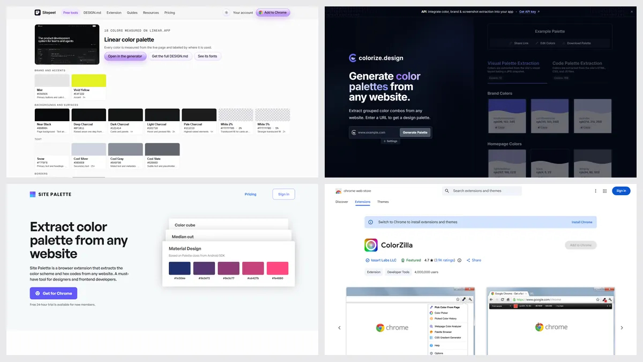This screenshot has width=643, height=362.
Task: Show next ColorZilla screenshot with right arrow
Action: click(622, 328)
